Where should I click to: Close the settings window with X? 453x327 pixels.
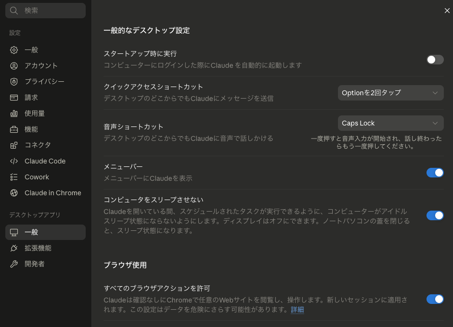pos(447,11)
